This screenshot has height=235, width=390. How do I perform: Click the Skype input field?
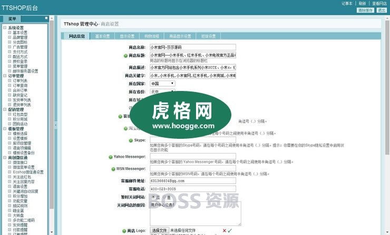[x=193, y=140]
